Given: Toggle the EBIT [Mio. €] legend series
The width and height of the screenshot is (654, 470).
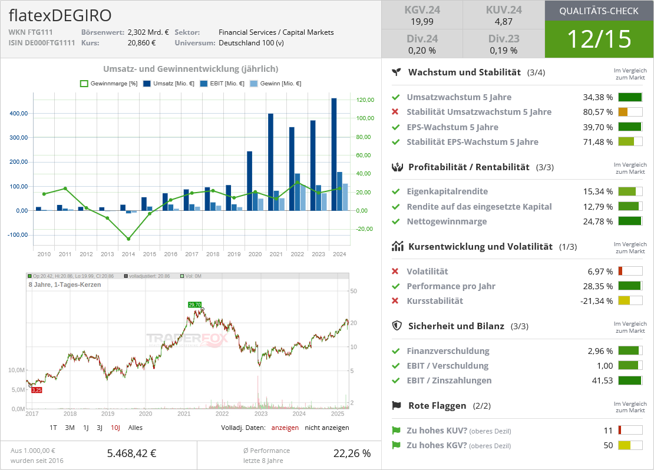Looking at the screenshot, I should coord(222,84).
